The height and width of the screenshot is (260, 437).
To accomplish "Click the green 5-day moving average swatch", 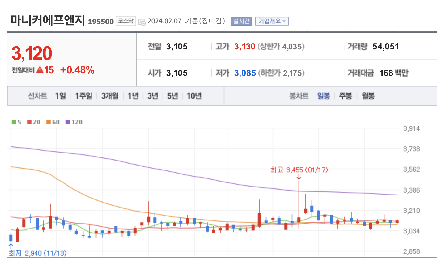I will [x=14, y=122].
